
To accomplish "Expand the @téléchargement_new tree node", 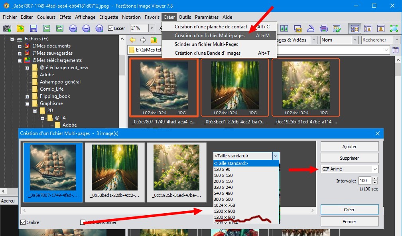I will [x=27, y=68].
